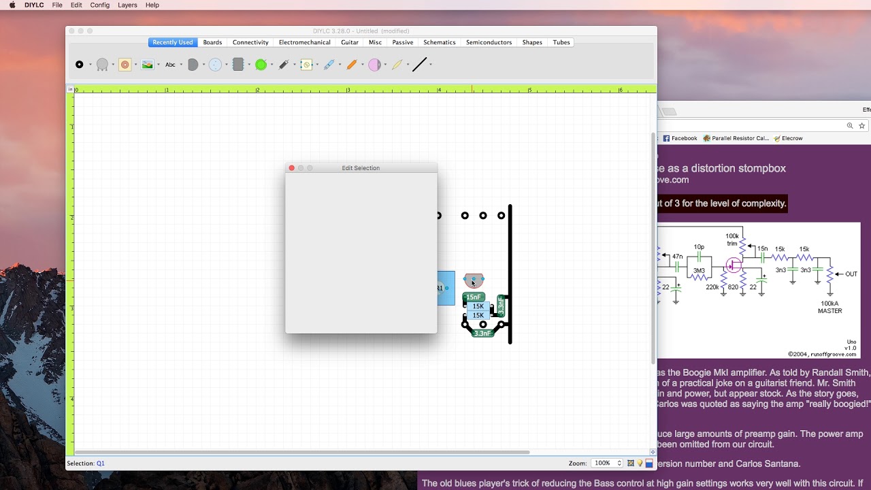Image resolution: width=871 pixels, height=490 pixels.
Task: Open dropdown arrow next to Solder Pad tool
Action: 90,65
